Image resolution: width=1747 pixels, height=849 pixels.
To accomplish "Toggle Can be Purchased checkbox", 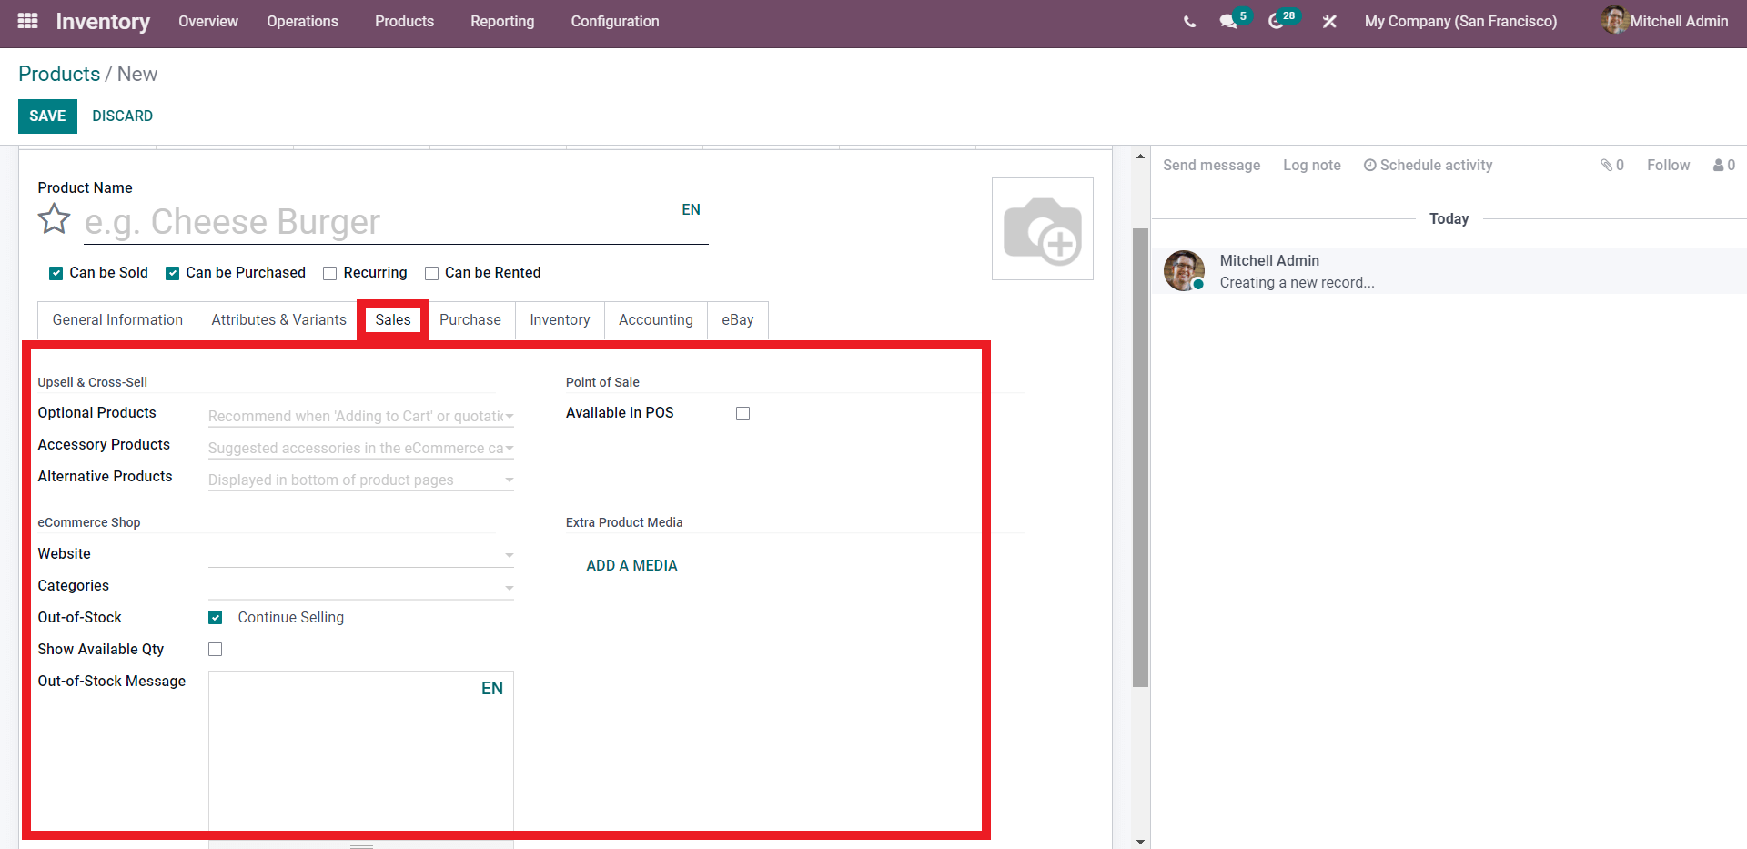I will click(x=172, y=273).
